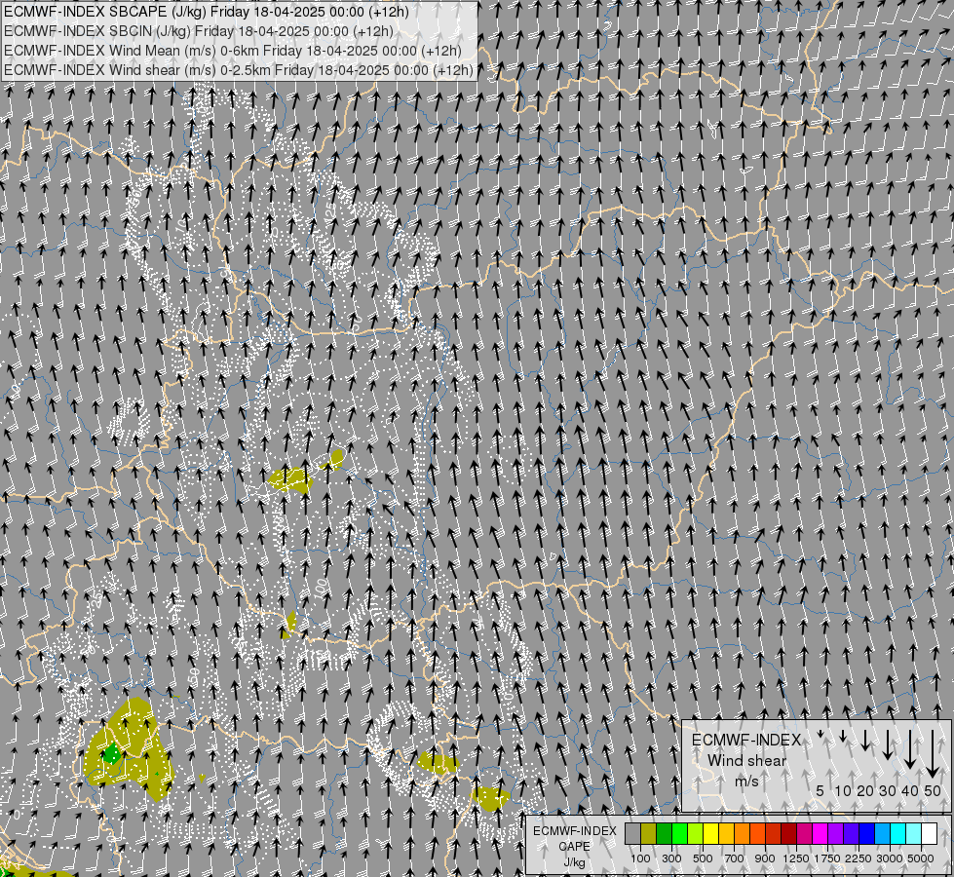Viewport: 954px width, 877px height.
Task: Click 'm/s' unit in wind shear legend
Action: 746,781
